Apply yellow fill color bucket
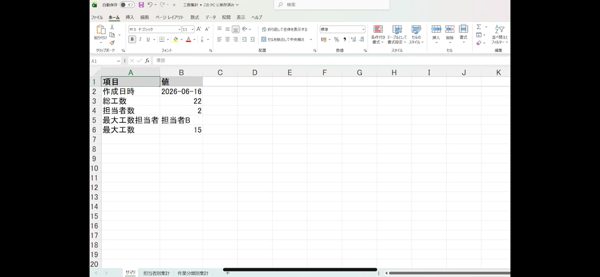600x277 pixels. click(x=176, y=39)
